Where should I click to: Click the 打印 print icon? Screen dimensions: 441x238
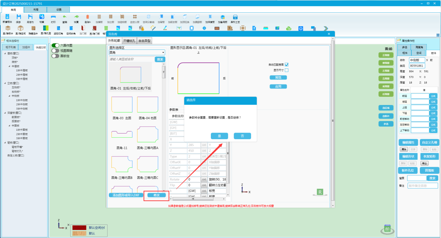coord(53,17)
